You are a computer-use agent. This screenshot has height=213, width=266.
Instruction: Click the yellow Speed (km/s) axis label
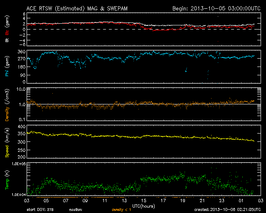tap(7, 142)
